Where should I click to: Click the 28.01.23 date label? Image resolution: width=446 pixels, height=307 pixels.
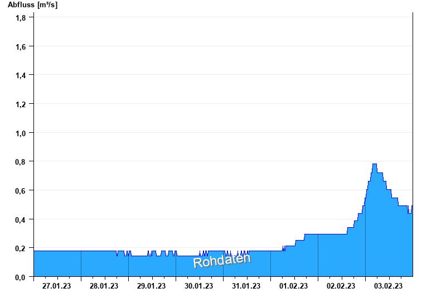(104, 286)
